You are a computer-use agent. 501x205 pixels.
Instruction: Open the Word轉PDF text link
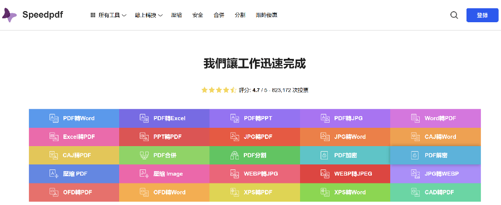[440, 118]
